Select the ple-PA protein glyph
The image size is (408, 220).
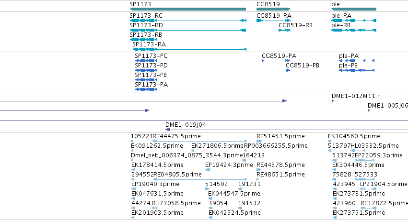(357, 61)
